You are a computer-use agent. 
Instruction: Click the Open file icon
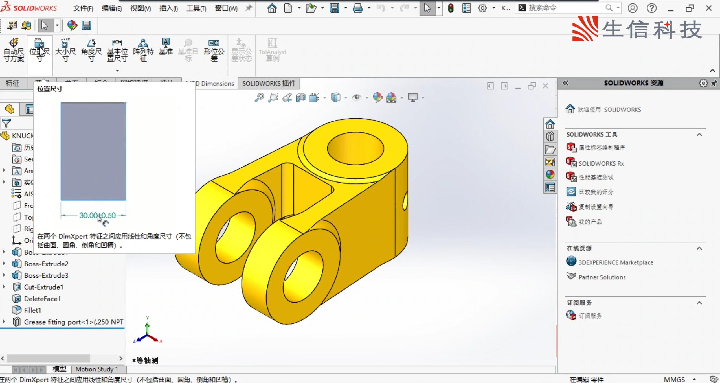[x=311, y=8]
